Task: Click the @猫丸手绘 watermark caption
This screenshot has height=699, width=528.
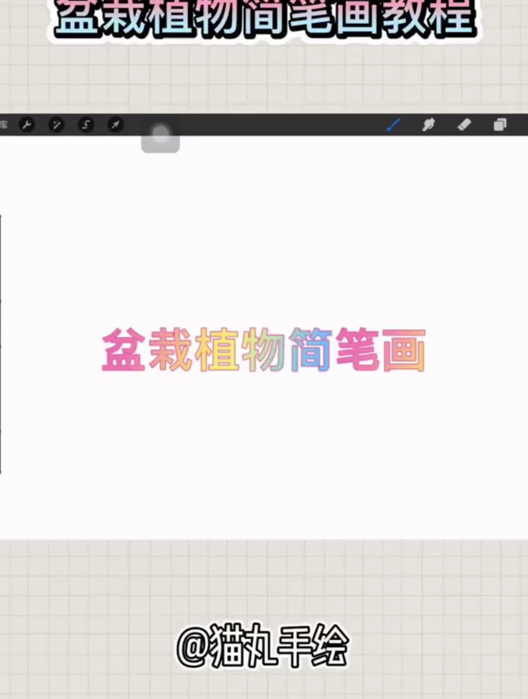Action: click(x=263, y=646)
